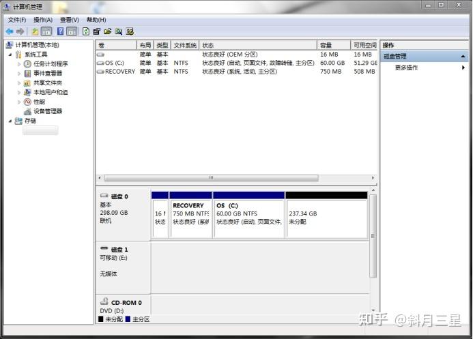
Task: Click the vertical scrollbar thumb in disk view
Action: [x=373, y=236]
